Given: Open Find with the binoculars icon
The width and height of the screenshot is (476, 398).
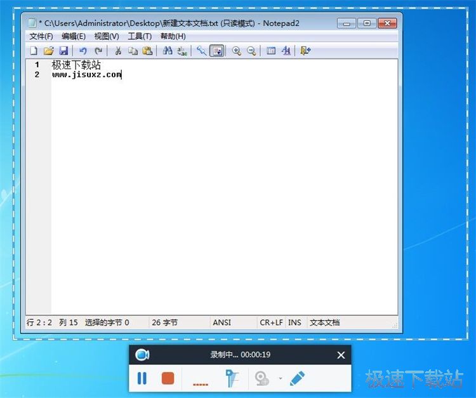Looking at the screenshot, I should 168,51.
